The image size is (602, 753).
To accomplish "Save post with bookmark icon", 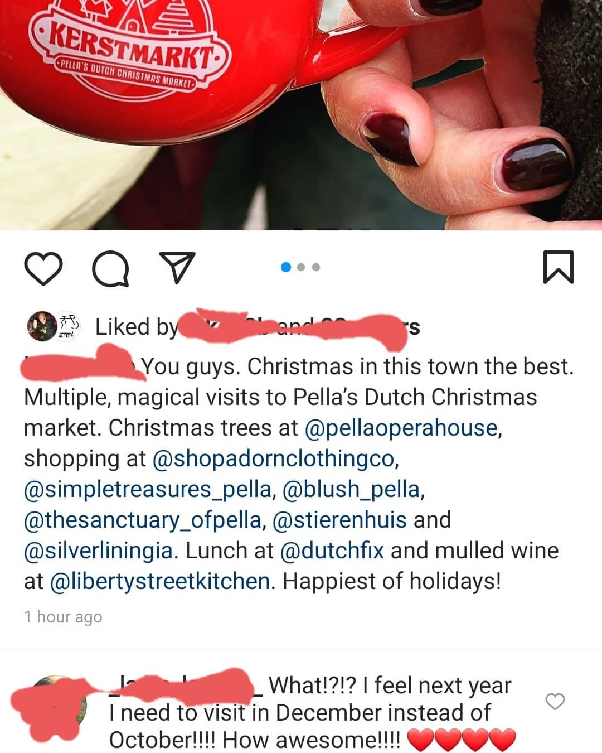I will 558,267.
